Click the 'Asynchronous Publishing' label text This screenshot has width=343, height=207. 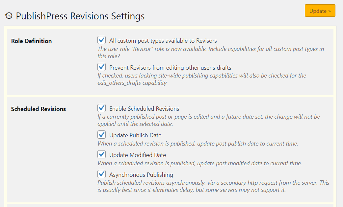click(141, 175)
